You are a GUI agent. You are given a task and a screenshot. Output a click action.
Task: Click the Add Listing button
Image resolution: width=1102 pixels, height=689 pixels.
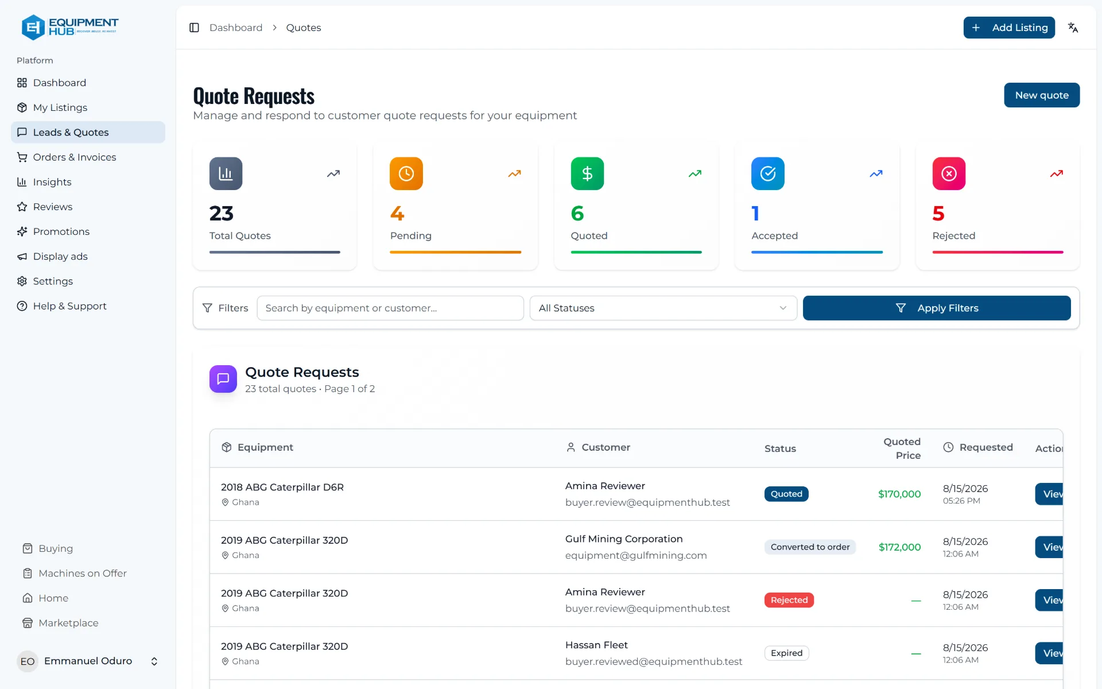click(1009, 28)
